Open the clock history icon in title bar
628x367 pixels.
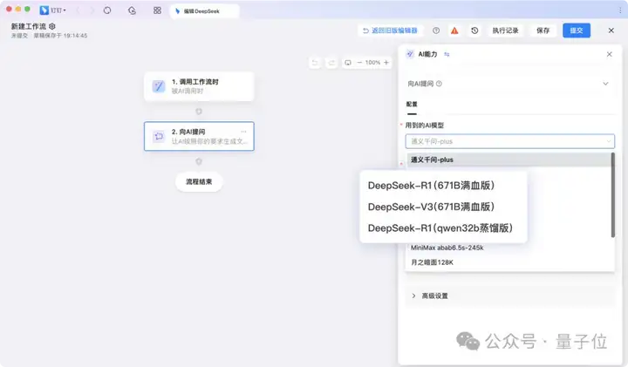pyautogui.click(x=133, y=10)
